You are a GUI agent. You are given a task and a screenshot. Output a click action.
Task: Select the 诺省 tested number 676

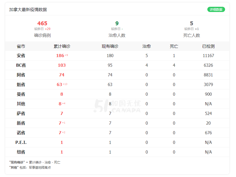coord(208,133)
